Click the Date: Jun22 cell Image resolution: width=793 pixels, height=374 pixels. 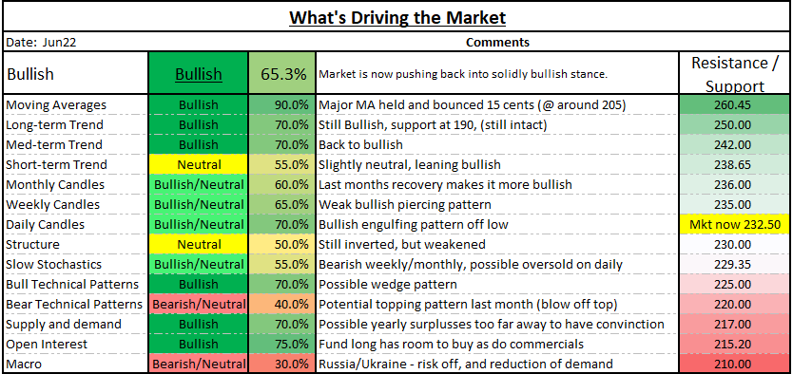coord(76,43)
